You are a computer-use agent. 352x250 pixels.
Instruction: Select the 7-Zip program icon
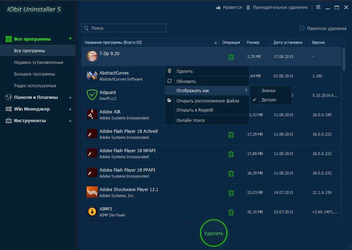[92, 56]
